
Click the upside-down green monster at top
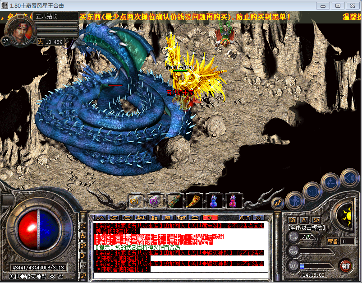[x=225, y=35]
